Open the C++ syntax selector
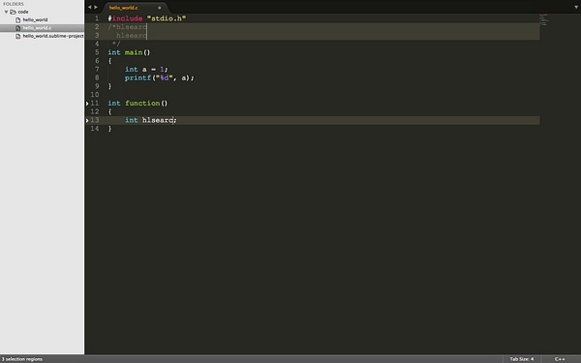Image resolution: width=581 pixels, height=363 pixels. pyautogui.click(x=560, y=359)
